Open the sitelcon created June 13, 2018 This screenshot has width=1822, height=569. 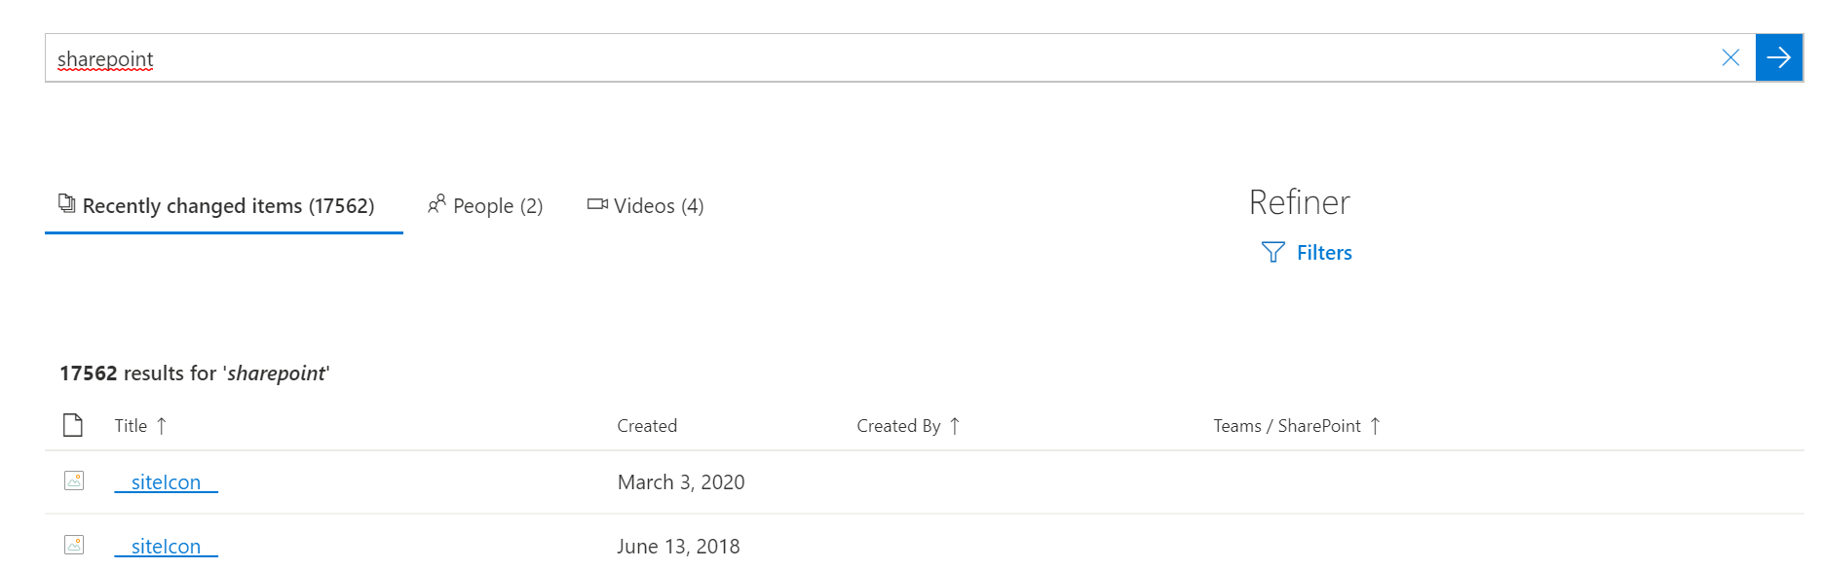pyautogui.click(x=164, y=546)
